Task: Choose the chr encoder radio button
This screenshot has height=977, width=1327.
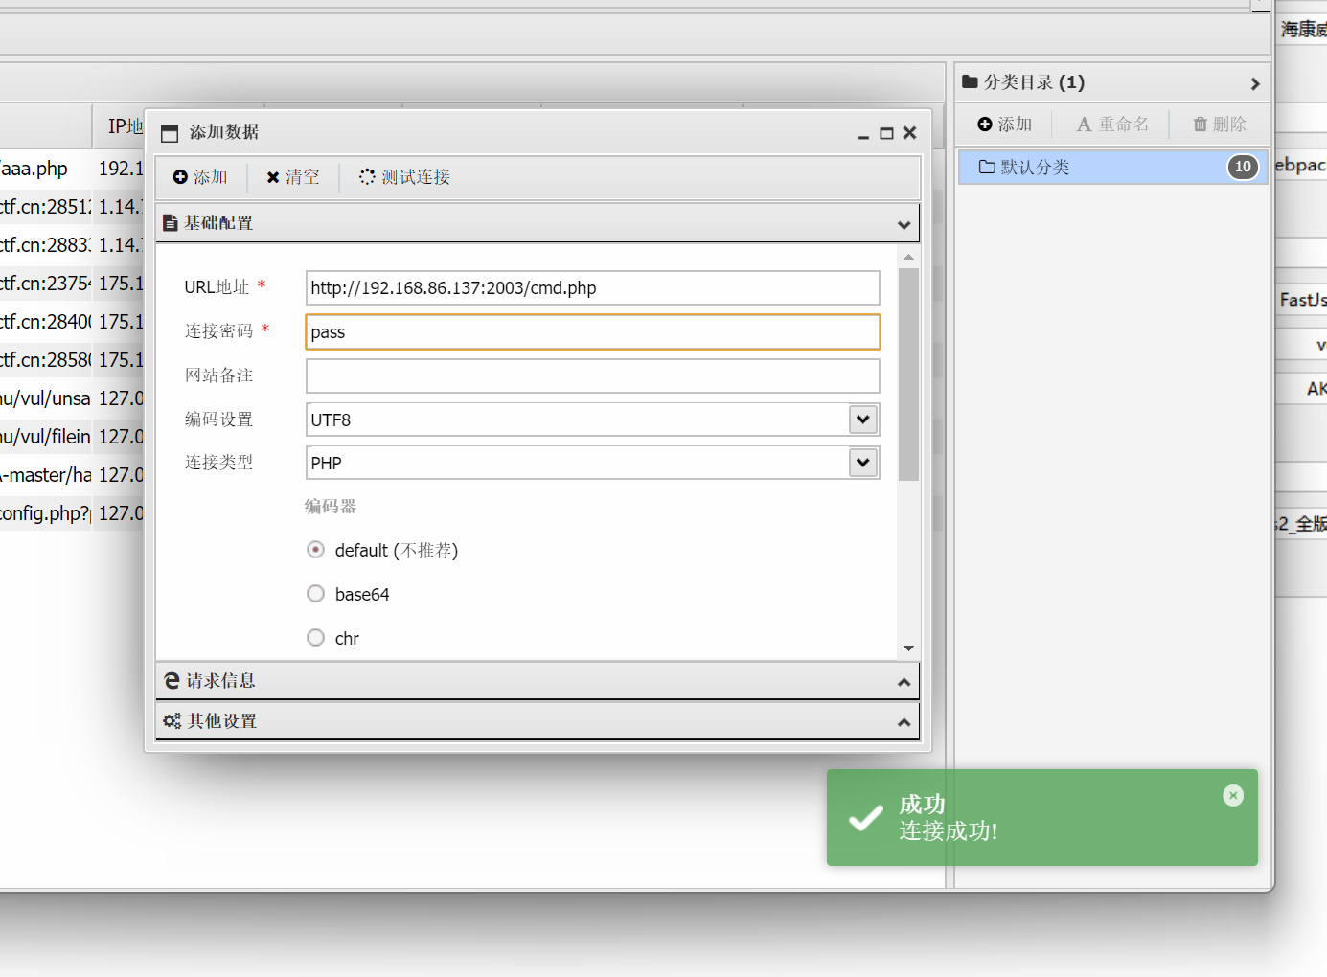Action: tap(315, 638)
